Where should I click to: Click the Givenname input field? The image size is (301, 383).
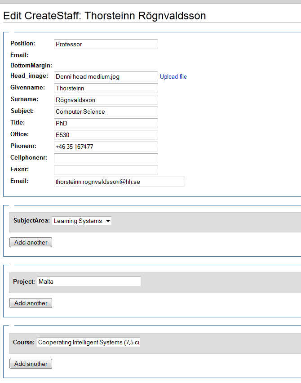pos(106,88)
